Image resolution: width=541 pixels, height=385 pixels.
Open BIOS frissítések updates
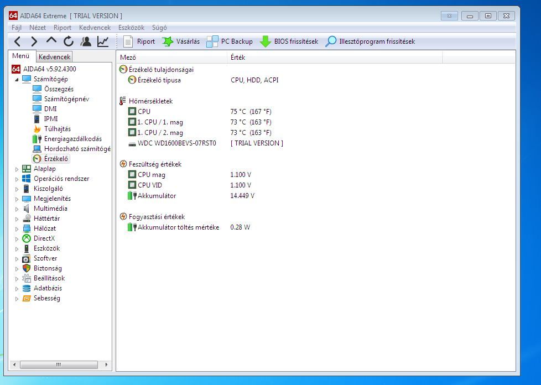289,41
